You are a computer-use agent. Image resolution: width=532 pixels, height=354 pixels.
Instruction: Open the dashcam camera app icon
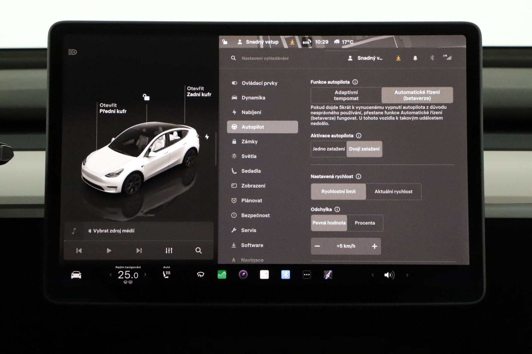[x=243, y=275]
